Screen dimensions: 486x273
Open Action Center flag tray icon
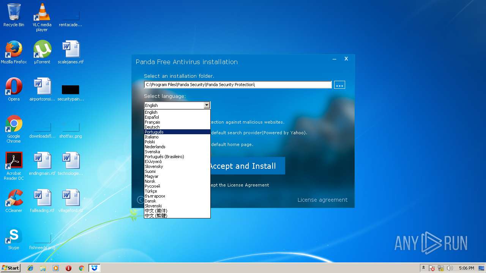[432, 268]
